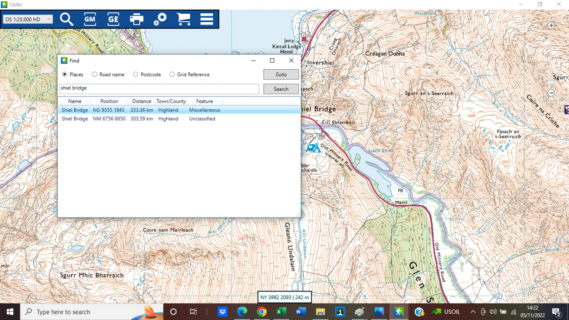Open the hamburger menu icon
Screen dimensions: 569x320
tap(206, 19)
